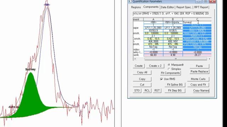
Task: Click the -NH- peak label on spectrum
Action: coord(47,5)
